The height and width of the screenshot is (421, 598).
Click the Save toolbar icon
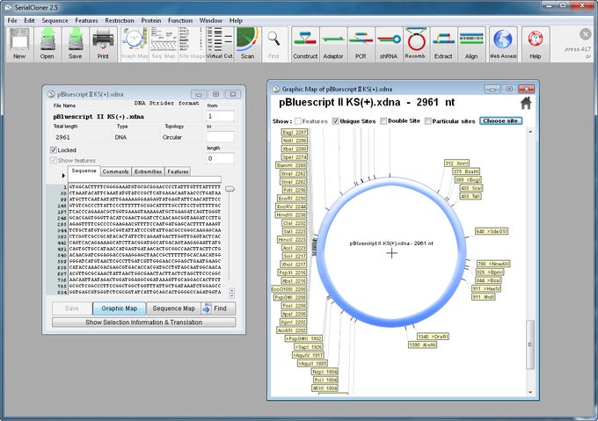[76, 44]
